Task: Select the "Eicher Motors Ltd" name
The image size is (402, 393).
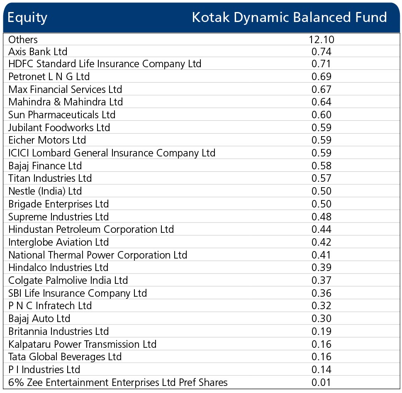Action: tap(47, 140)
